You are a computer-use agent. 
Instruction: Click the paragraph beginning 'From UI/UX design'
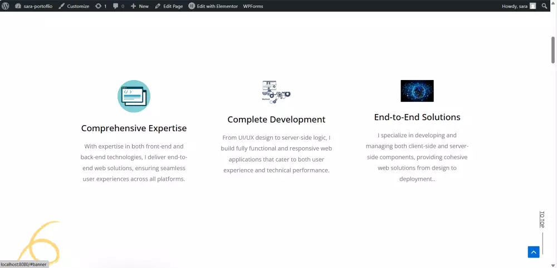pos(276,154)
